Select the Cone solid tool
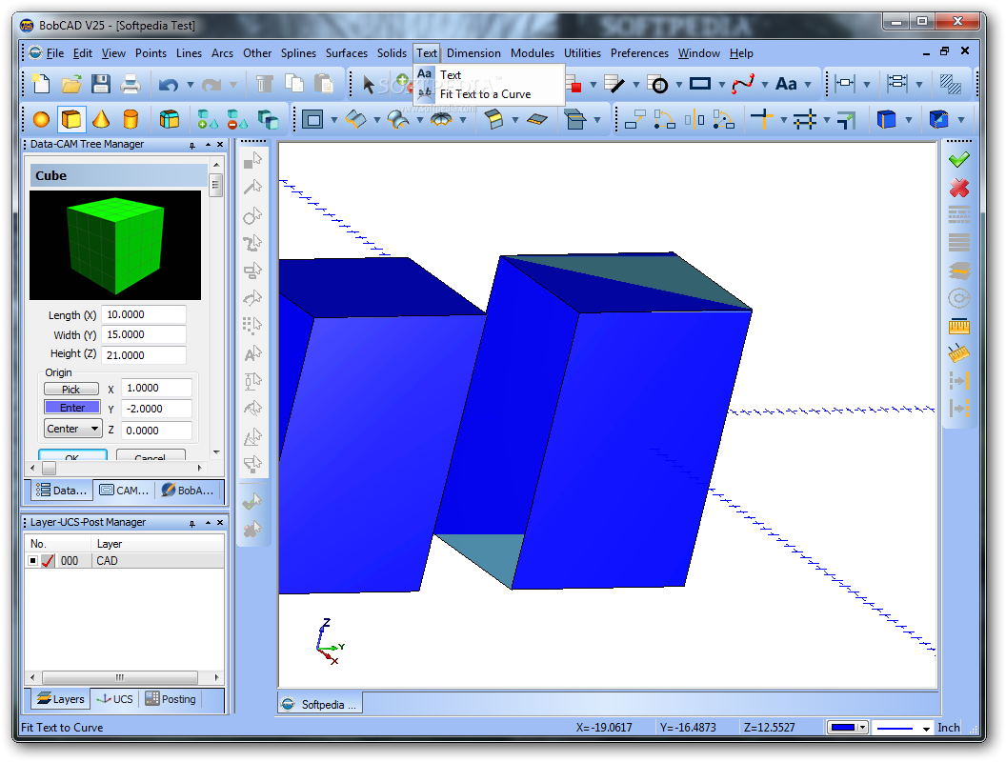Viewport: 1006px width, 762px height. 101,119
